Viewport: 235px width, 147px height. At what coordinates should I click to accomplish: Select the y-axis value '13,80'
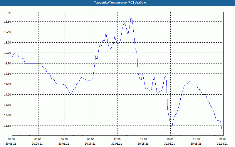pos(8,115)
